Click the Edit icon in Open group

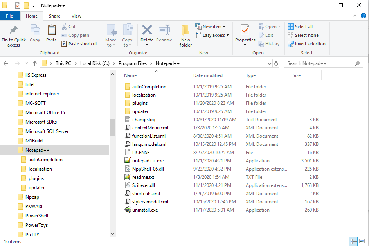click(x=261, y=35)
